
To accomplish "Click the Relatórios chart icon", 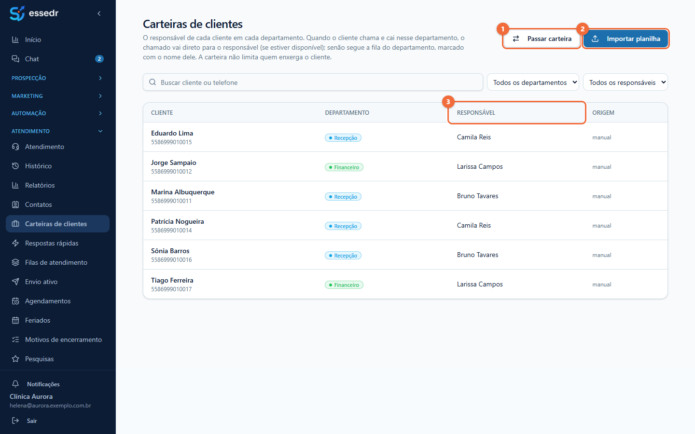I will click(15, 185).
